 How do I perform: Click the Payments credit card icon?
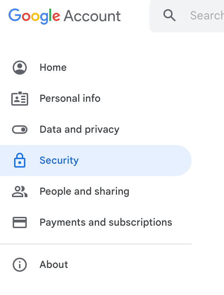click(20, 222)
